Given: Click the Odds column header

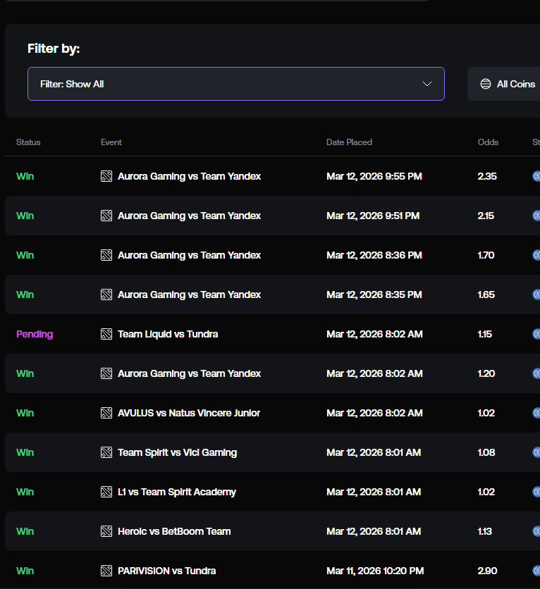Looking at the screenshot, I should 488,142.
